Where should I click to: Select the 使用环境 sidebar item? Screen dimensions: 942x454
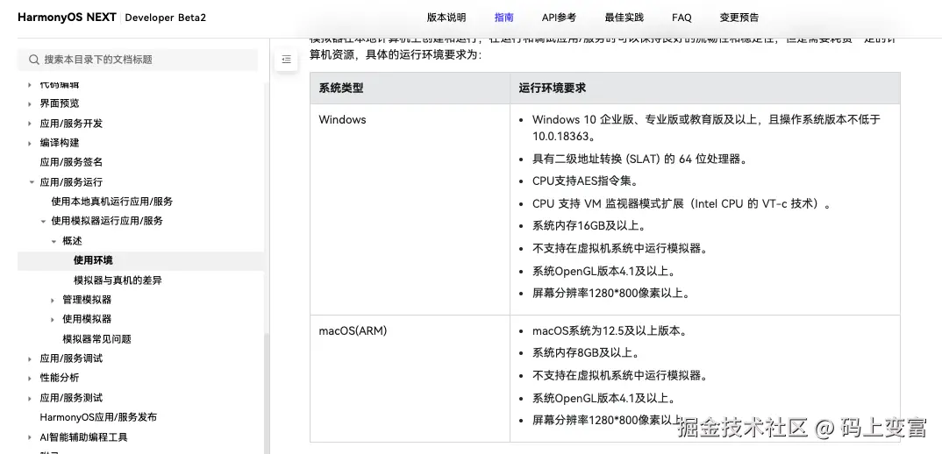pos(93,260)
